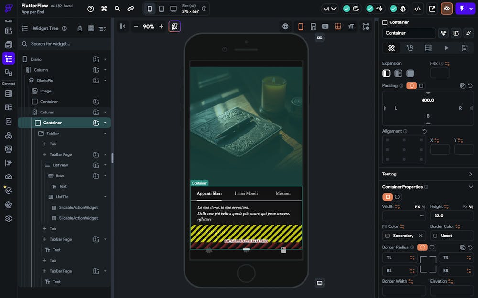Select the tablet device size

point(162,9)
